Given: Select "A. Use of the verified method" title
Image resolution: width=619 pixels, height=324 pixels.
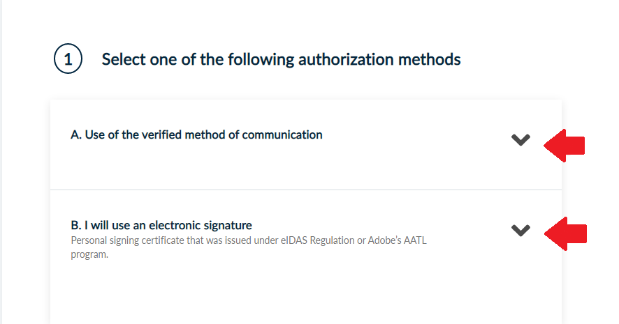Looking at the screenshot, I should click(x=196, y=135).
